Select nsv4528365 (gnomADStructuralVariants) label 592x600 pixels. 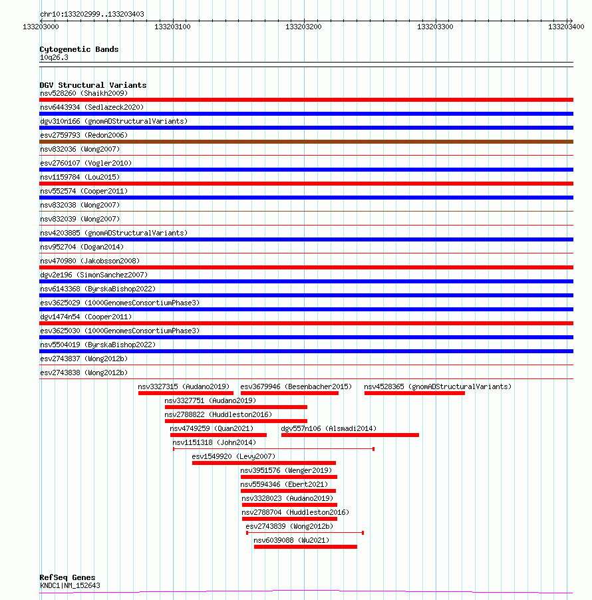[x=438, y=386]
